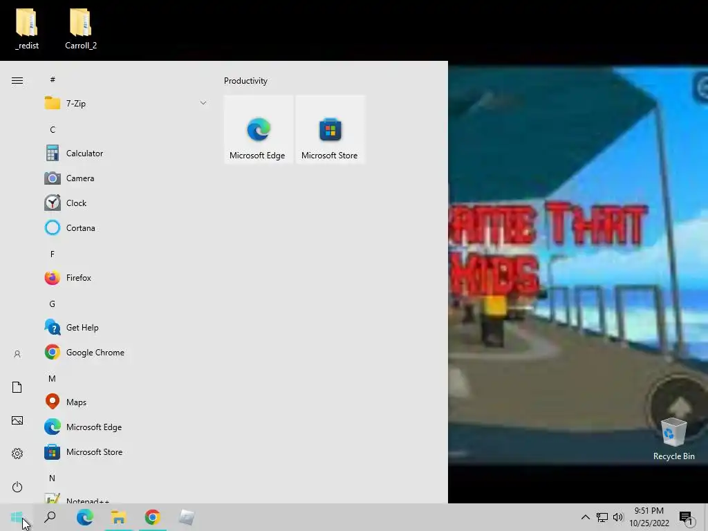Open the Camera app
Viewport: 708px width, 531px height.
click(x=126, y=178)
